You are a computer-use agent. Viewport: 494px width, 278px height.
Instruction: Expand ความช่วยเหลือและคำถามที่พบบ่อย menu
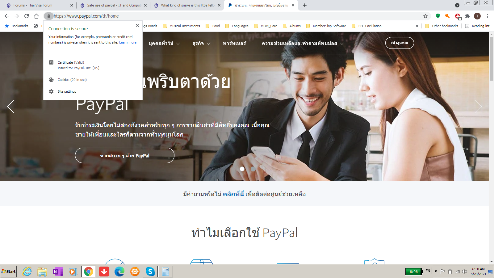(x=303, y=43)
